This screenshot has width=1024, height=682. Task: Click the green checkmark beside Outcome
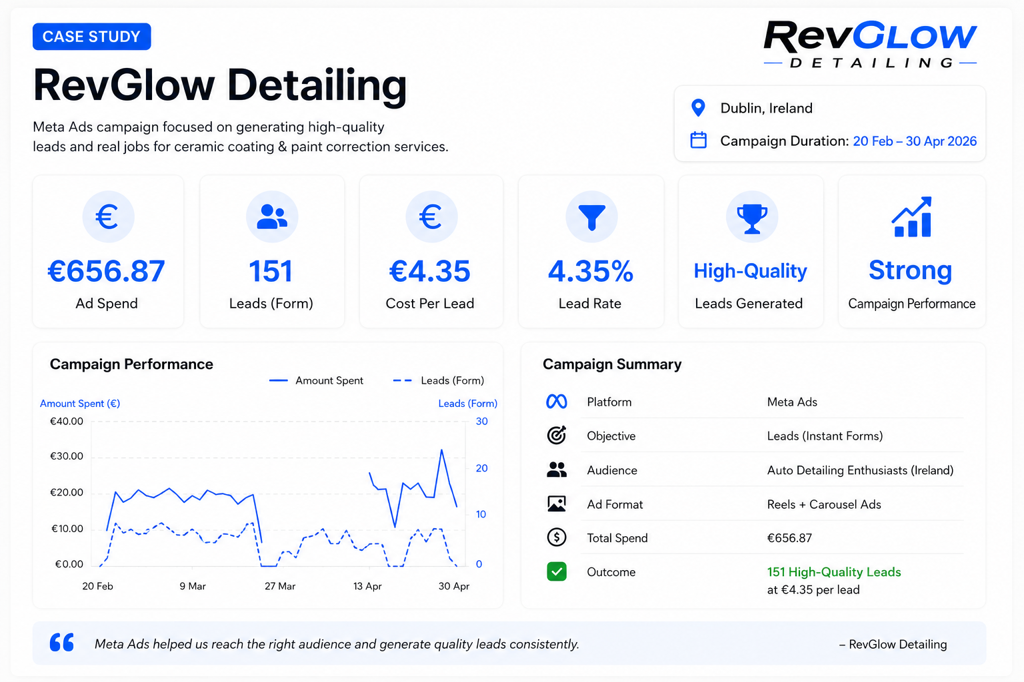tap(557, 571)
